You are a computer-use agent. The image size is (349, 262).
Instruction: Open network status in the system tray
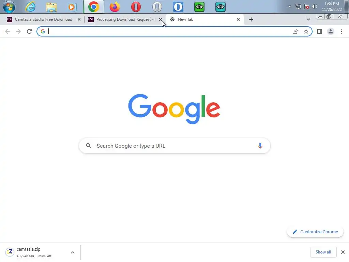tap(298, 6)
